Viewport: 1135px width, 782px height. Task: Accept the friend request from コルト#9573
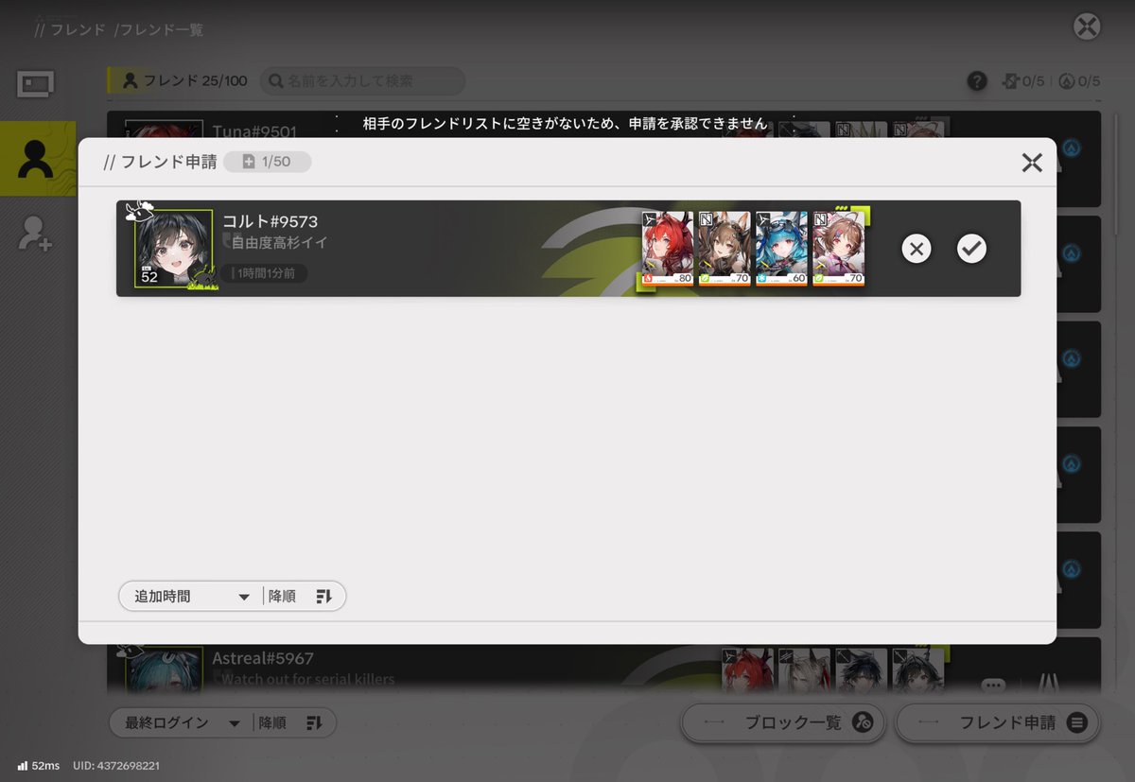(971, 249)
